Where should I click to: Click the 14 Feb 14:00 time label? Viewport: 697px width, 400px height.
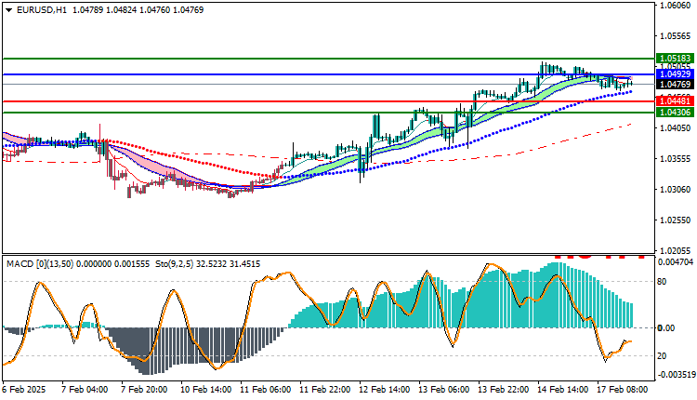click(563, 390)
